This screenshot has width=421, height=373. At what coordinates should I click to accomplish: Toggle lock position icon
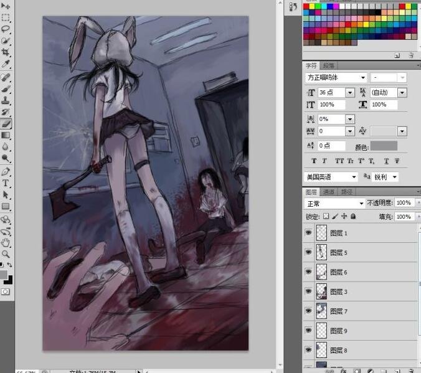tap(344, 216)
